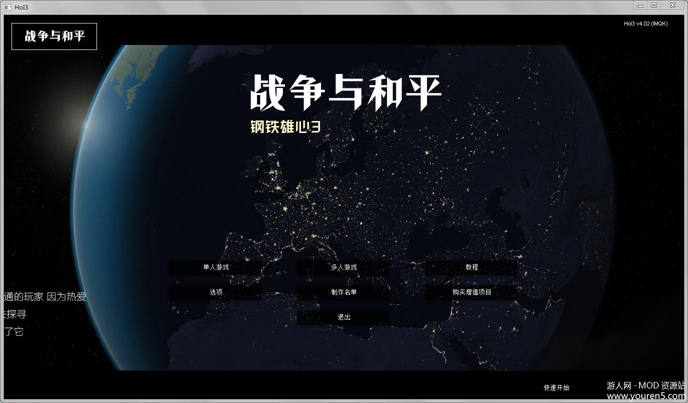Click the HoI3 v4.02 version text
688x403 pixels.
tap(645, 23)
